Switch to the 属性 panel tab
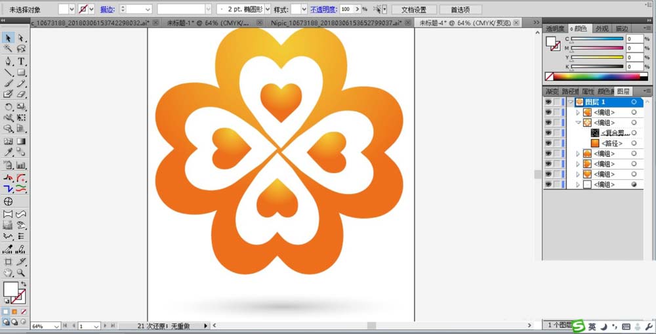Screen dimensions: 656x334 pos(588,91)
